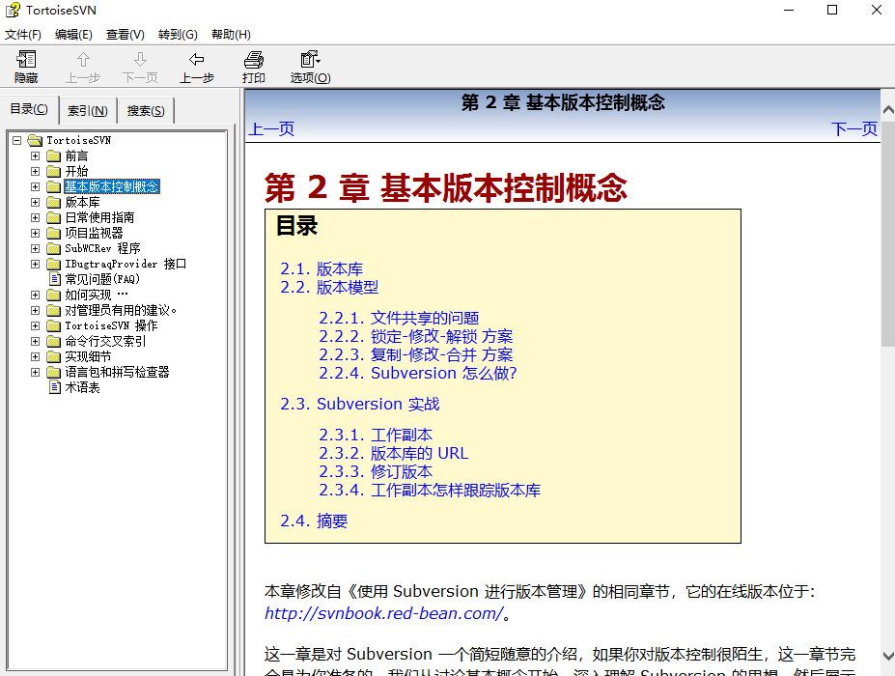Select 项目监视器 in the contents tree
Image resolution: width=895 pixels, height=676 pixels.
tap(94, 233)
